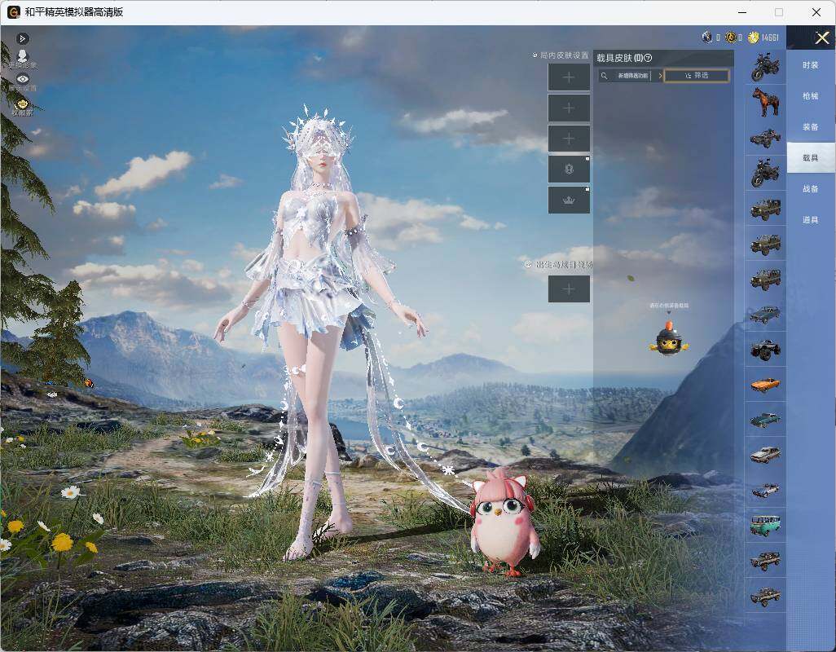Expand the search bar arrow
Image resolution: width=836 pixels, height=652 pixels.
pyautogui.click(x=660, y=76)
